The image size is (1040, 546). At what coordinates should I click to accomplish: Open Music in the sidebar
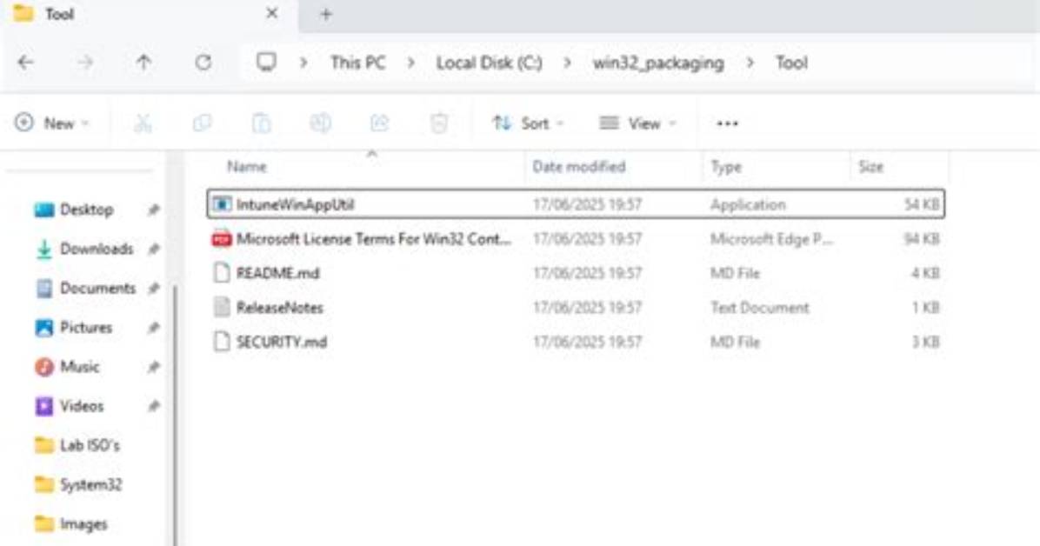pyautogui.click(x=80, y=366)
